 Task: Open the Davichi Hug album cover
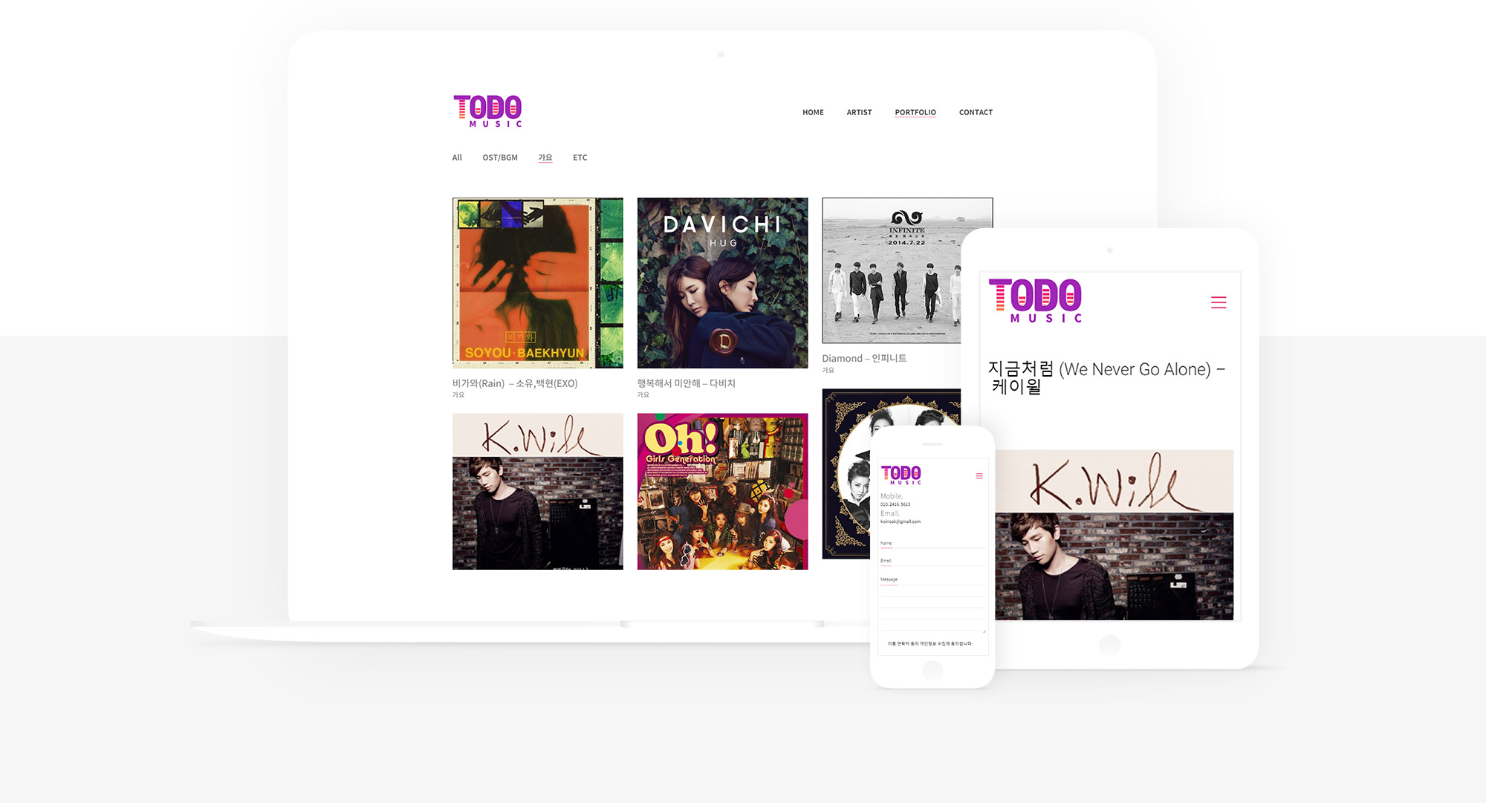(x=722, y=282)
